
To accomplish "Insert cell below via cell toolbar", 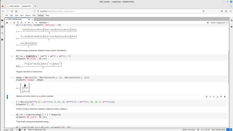I will (221, 97).
